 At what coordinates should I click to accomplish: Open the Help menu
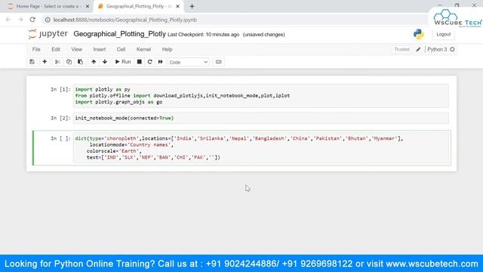pos(167,49)
